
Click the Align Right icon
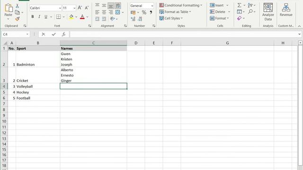pos(111,12)
